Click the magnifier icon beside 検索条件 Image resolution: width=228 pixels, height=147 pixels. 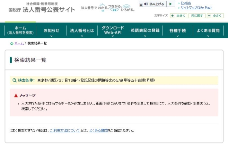pyautogui.click(x=14, y=80)
